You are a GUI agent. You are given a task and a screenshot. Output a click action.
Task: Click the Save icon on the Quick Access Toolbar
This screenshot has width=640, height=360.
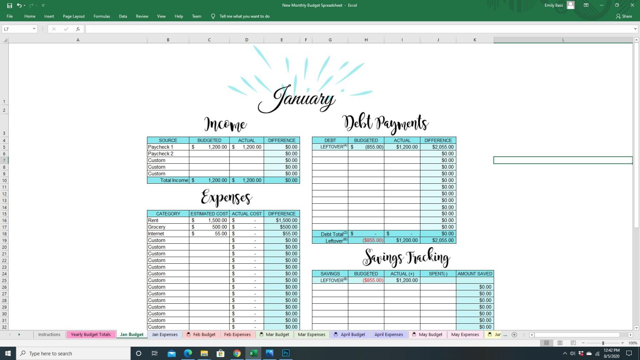pos(10,5)
